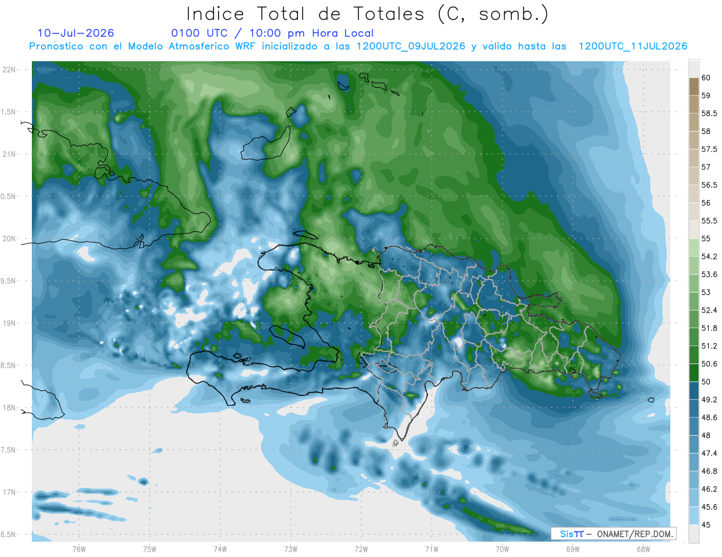Click the 70W longitude label

coord(502,550)
